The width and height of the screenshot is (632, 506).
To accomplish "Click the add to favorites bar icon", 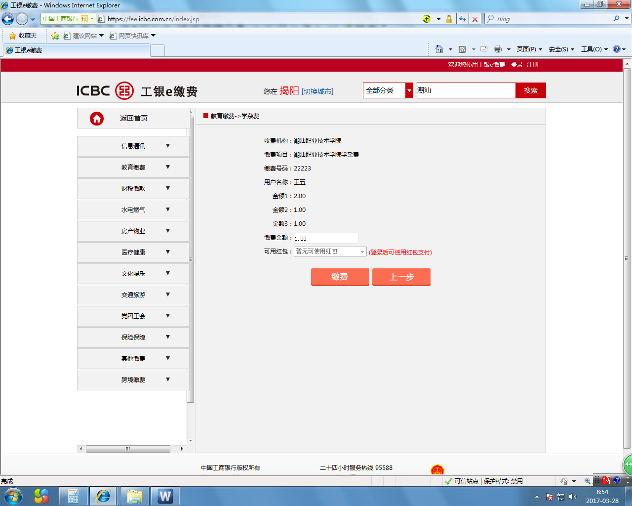I will (x=55, y=36).
